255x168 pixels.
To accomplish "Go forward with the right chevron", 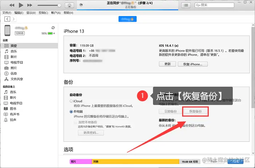I will tap(13, 19).
